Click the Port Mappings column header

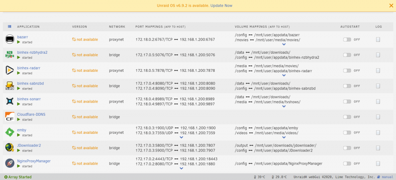[x=160, y=27]
